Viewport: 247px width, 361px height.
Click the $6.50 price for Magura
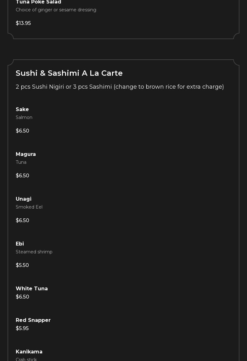[x=22, y=176]
